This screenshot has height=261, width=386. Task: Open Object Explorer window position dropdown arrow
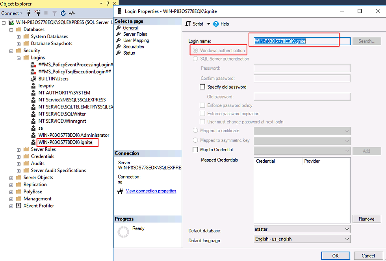(x=101, y=4)
